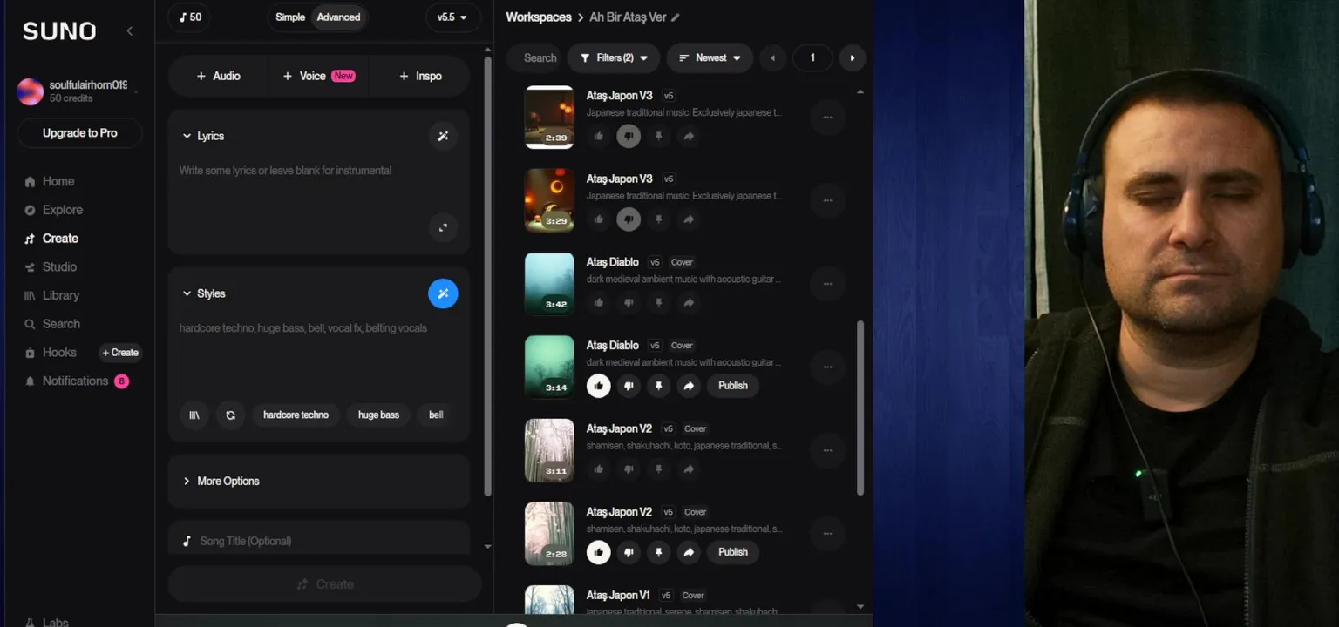Click the Create song button
This screenshot has width=1339, height=627.
324,584
